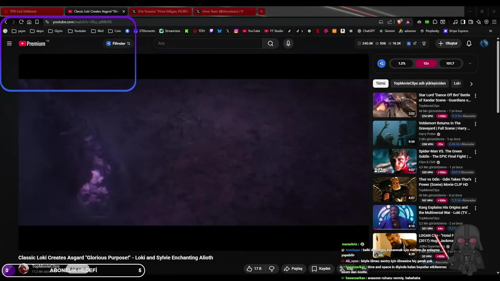Toggle the browser sidebar panel icon
This screenshot has width=500, height=281.
(x=463, y=22)
